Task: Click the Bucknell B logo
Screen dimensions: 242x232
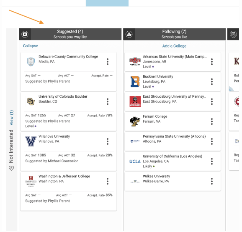Action: tap(135, 81)
